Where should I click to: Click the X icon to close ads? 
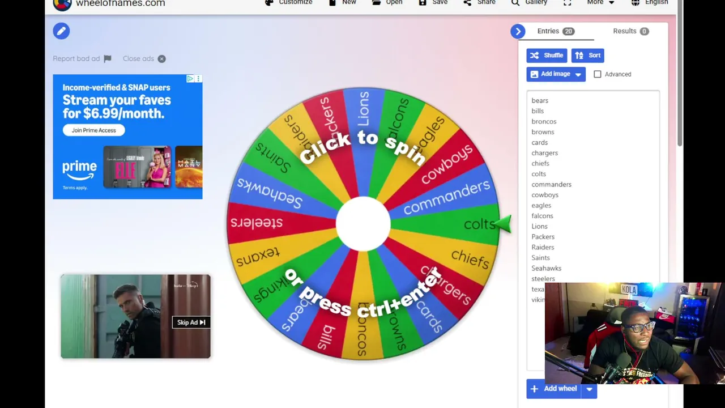point(161,58)
